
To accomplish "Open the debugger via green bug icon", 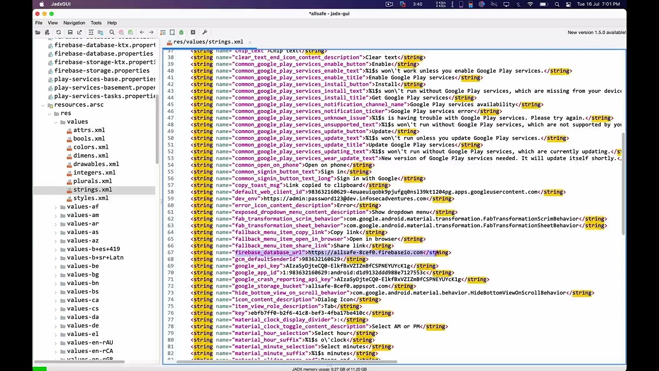I will [181, 32].
